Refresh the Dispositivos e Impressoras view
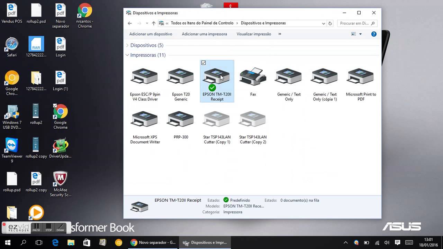Screen dimensions: 443x249 330,24
